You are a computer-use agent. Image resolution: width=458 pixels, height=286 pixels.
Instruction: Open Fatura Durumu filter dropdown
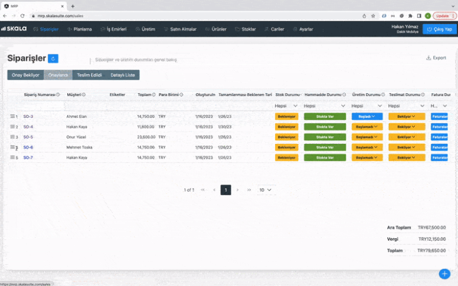(439, 106)
